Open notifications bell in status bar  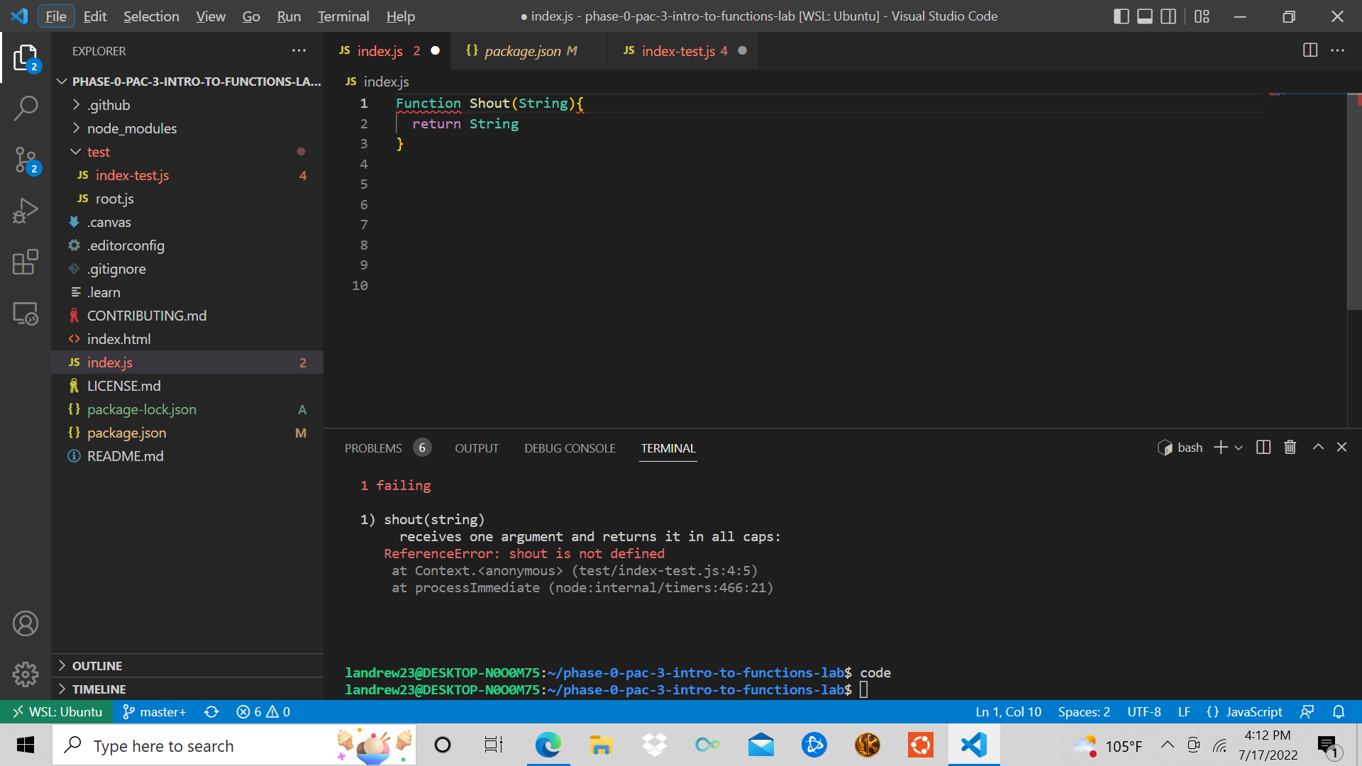point(1339,711)
